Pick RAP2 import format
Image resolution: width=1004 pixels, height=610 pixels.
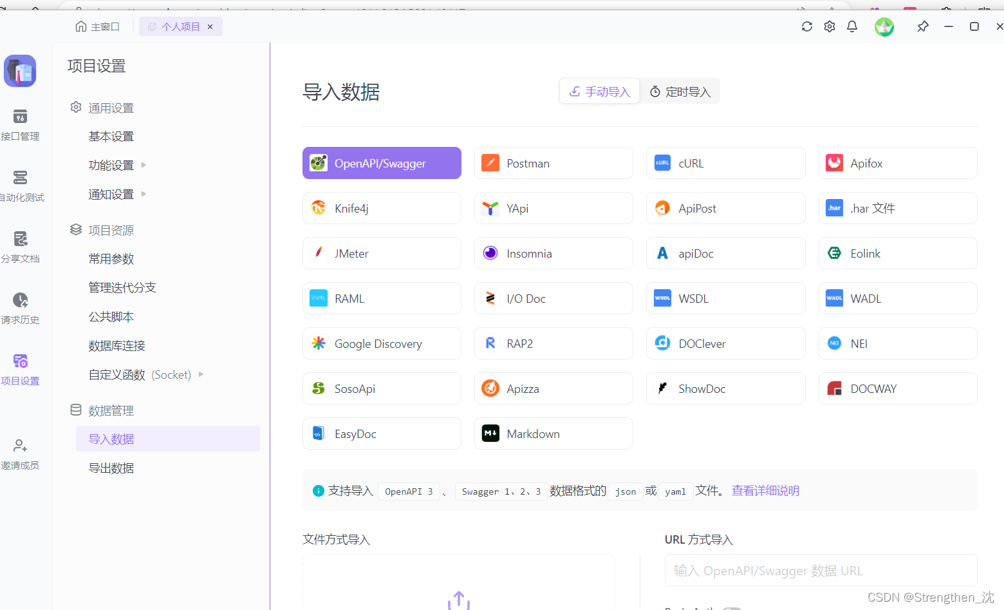[x=553, y=343]
